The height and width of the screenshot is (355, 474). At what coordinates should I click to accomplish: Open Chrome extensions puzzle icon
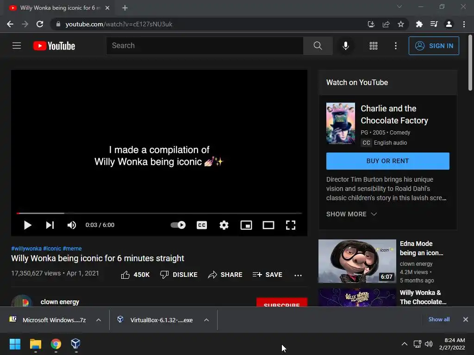click(x=419, y=24)
